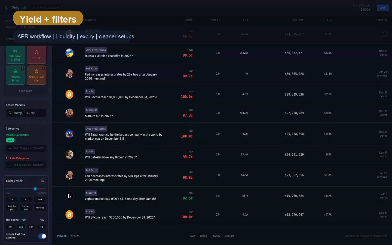
Task: Open the Include Categories add field
Action: (x=26, y=148)
